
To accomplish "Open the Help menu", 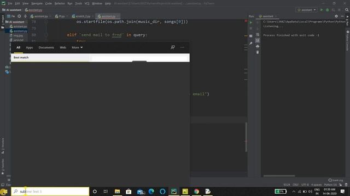I will tap(108, 4).
